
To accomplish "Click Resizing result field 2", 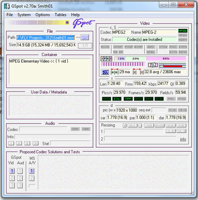I will pyautogui.click(x=140, y=139).
